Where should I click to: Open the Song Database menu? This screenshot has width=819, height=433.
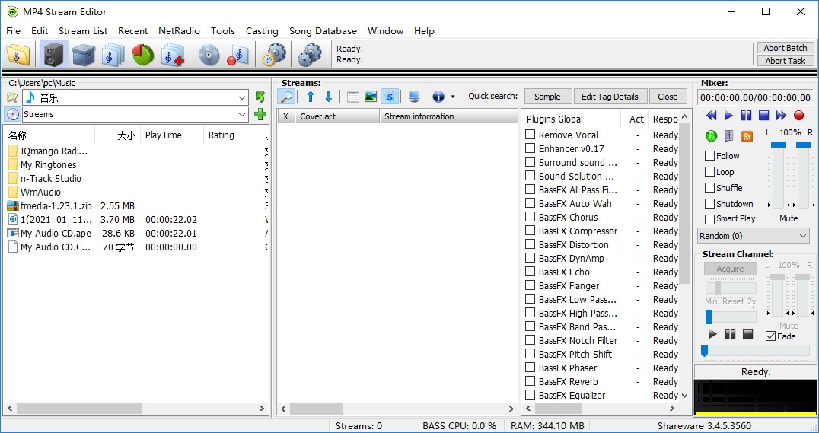[323, 31]
